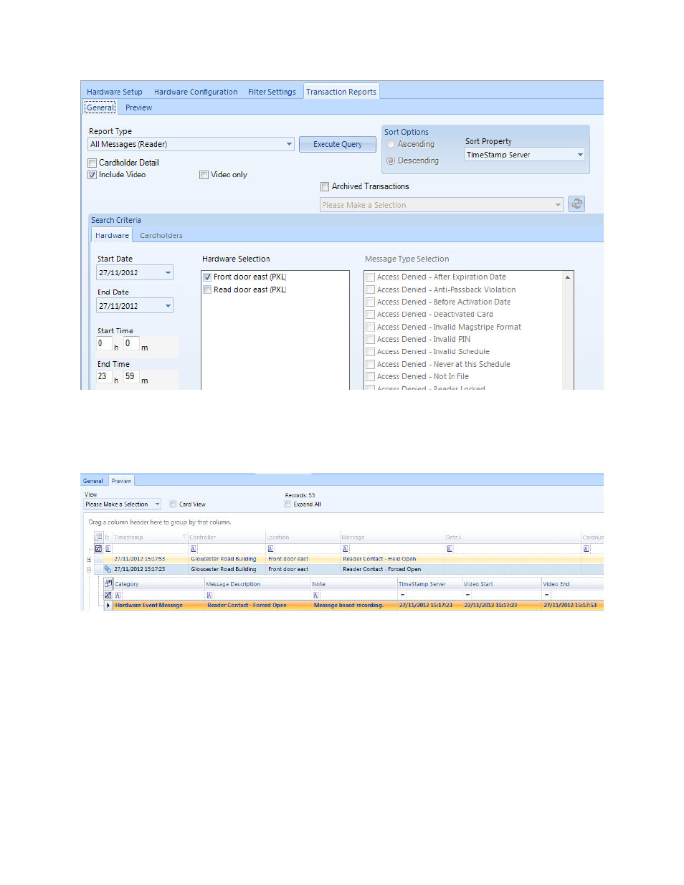This screenshot has width=684, height=885.
Task: Expand the 15:17:53 Held Open row
Action: (x=89, y=560)
